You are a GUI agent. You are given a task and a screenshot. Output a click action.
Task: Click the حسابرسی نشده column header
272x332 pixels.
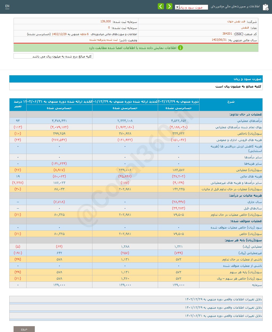tap(178, 108)
